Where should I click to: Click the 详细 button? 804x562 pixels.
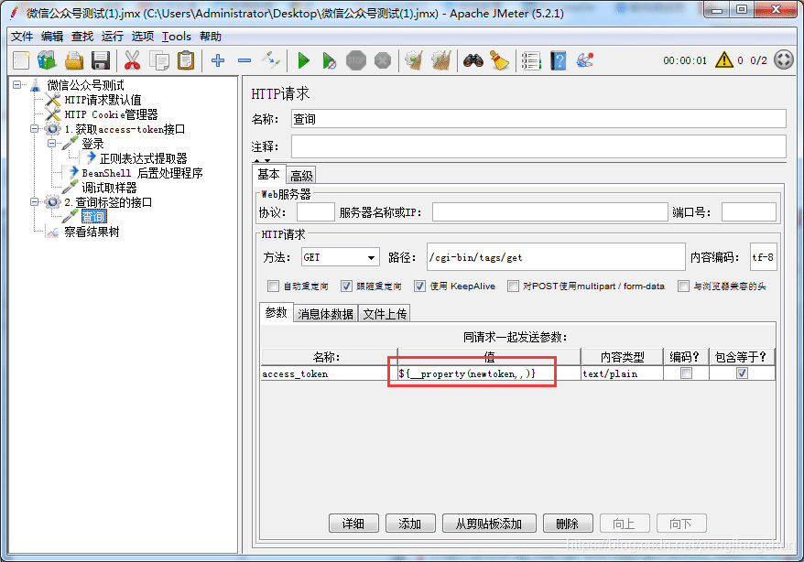[x=353, y=524]
